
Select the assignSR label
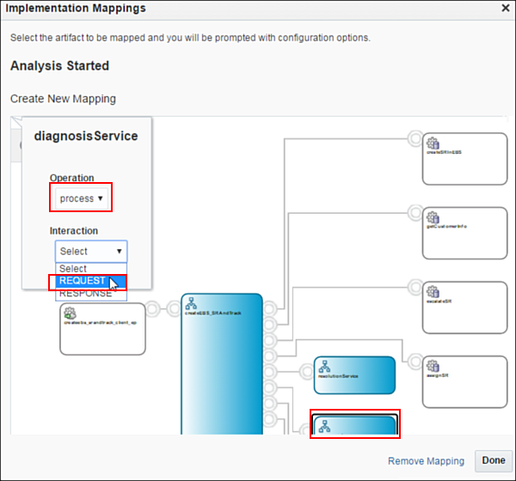point(438,375)
